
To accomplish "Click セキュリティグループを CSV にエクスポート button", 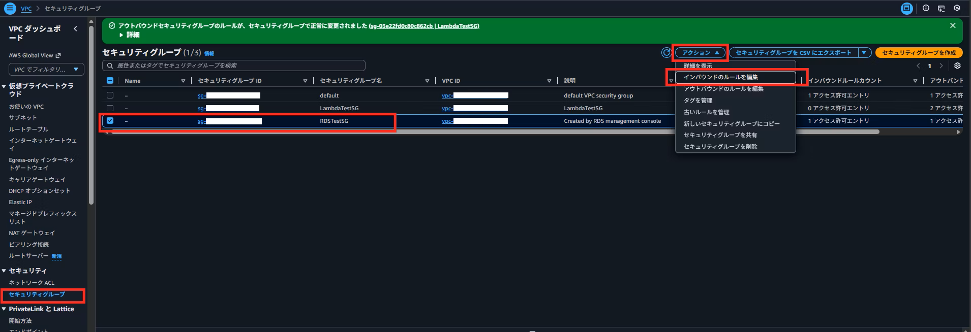I will pyautogui.click(x=794, y=53).
